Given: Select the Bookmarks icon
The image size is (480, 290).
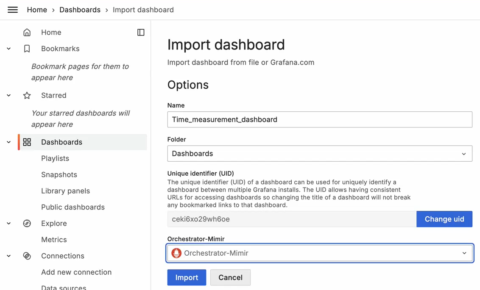Looking at the screenshot, I should click(27, 48).
